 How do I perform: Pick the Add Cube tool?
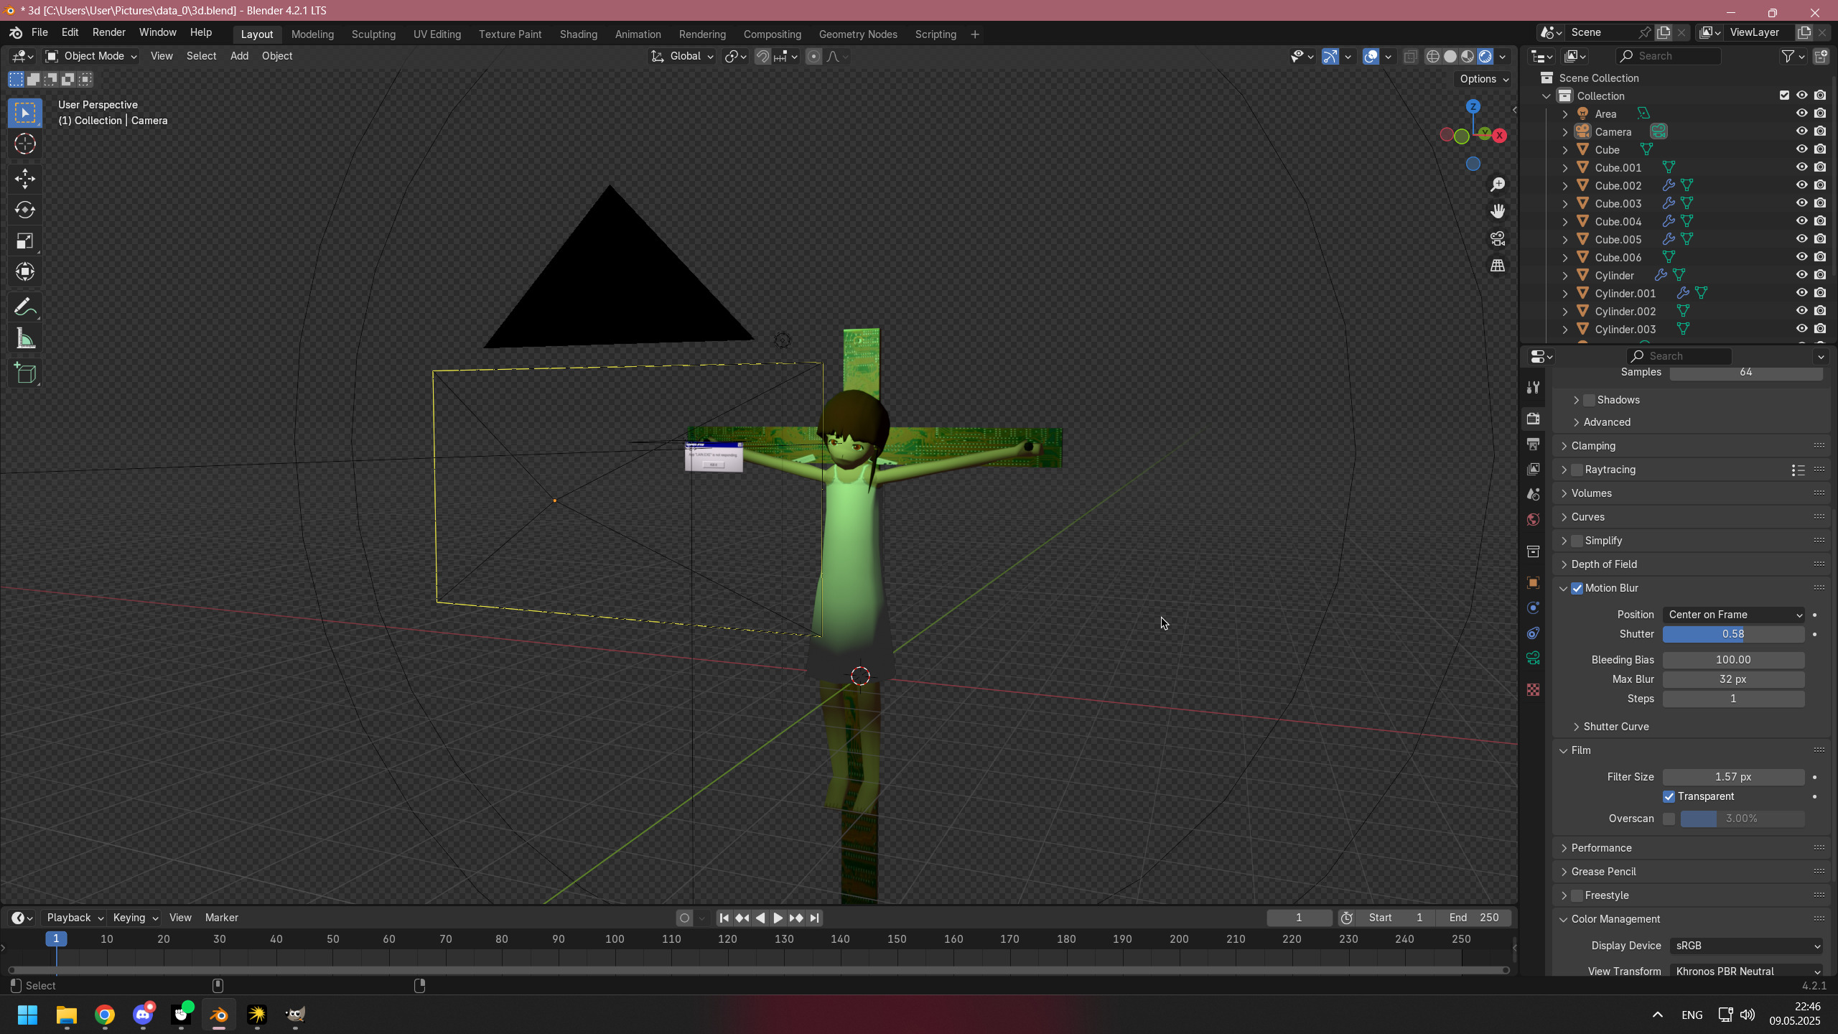25,373
